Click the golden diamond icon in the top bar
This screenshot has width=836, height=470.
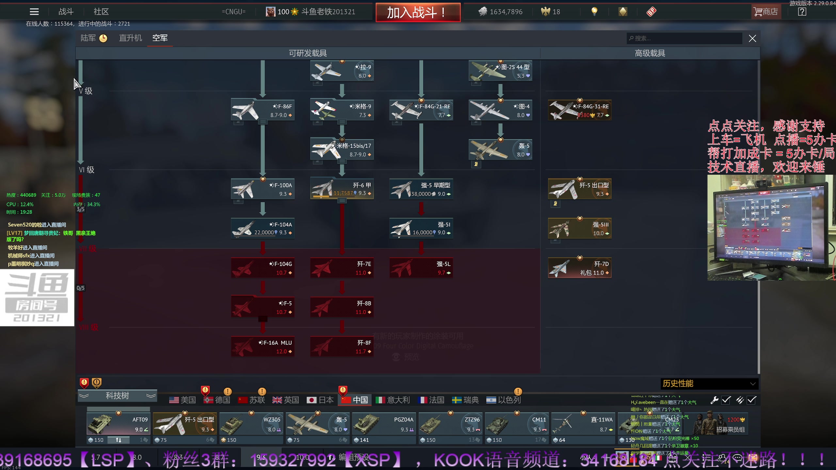point(623,12)
